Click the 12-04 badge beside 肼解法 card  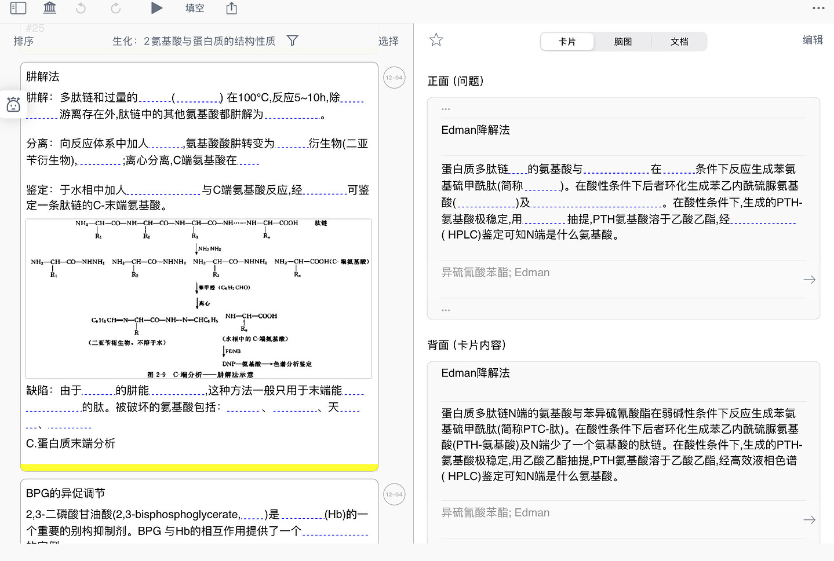[x=394, y=78]
